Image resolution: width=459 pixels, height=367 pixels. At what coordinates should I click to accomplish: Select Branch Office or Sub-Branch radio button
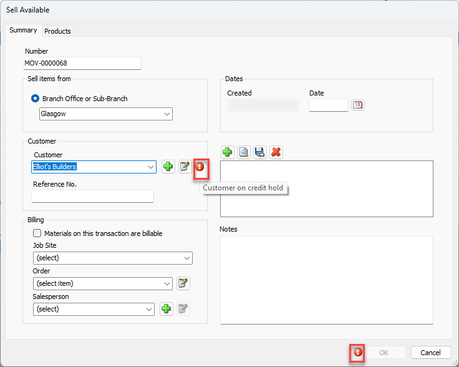tap(35, 99)
